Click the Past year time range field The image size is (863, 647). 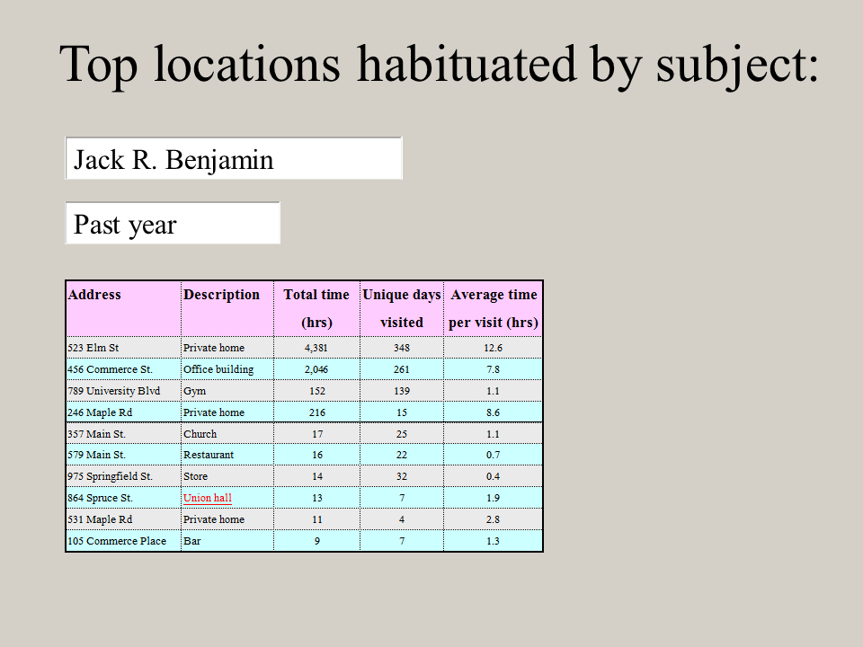coord(173,224)
